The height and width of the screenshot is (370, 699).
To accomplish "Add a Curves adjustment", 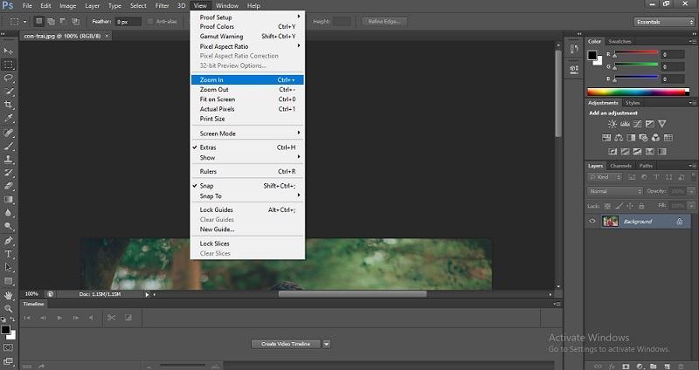I will click(x=638, y=124).
